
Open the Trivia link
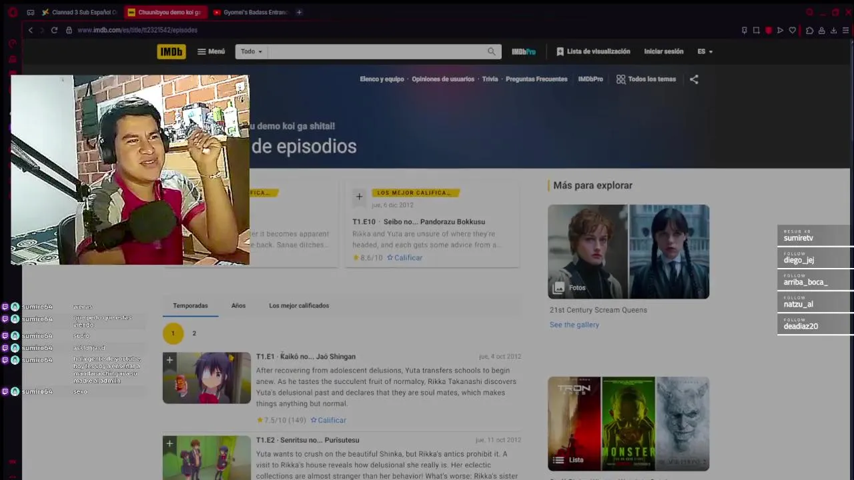point(490,79)
